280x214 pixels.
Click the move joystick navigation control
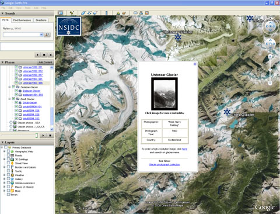tap(270, 44)
